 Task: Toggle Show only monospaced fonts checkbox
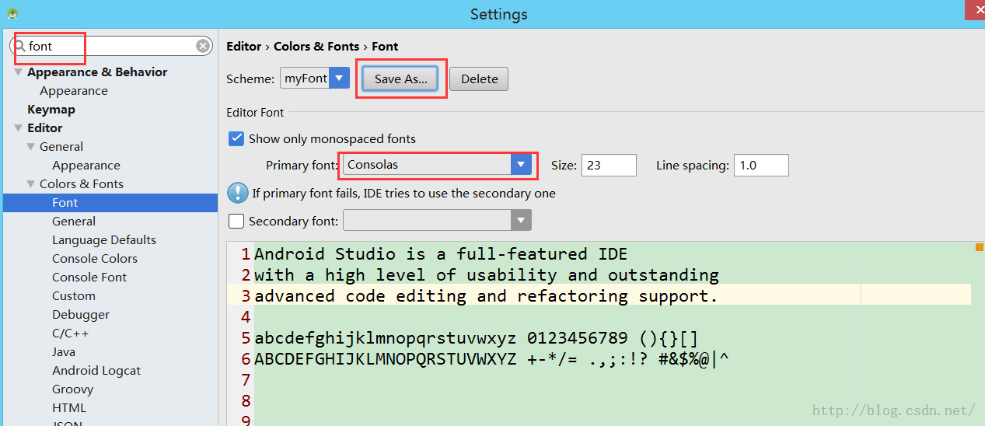[x=236, y=138]
